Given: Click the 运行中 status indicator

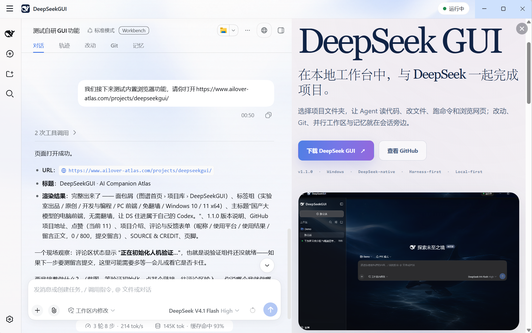Looking at the screenshot, I should (453, 9).
